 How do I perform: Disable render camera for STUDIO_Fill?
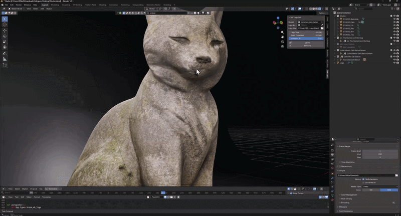click(x=397, y=25)
